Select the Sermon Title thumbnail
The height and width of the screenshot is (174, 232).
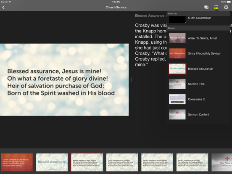177,84
